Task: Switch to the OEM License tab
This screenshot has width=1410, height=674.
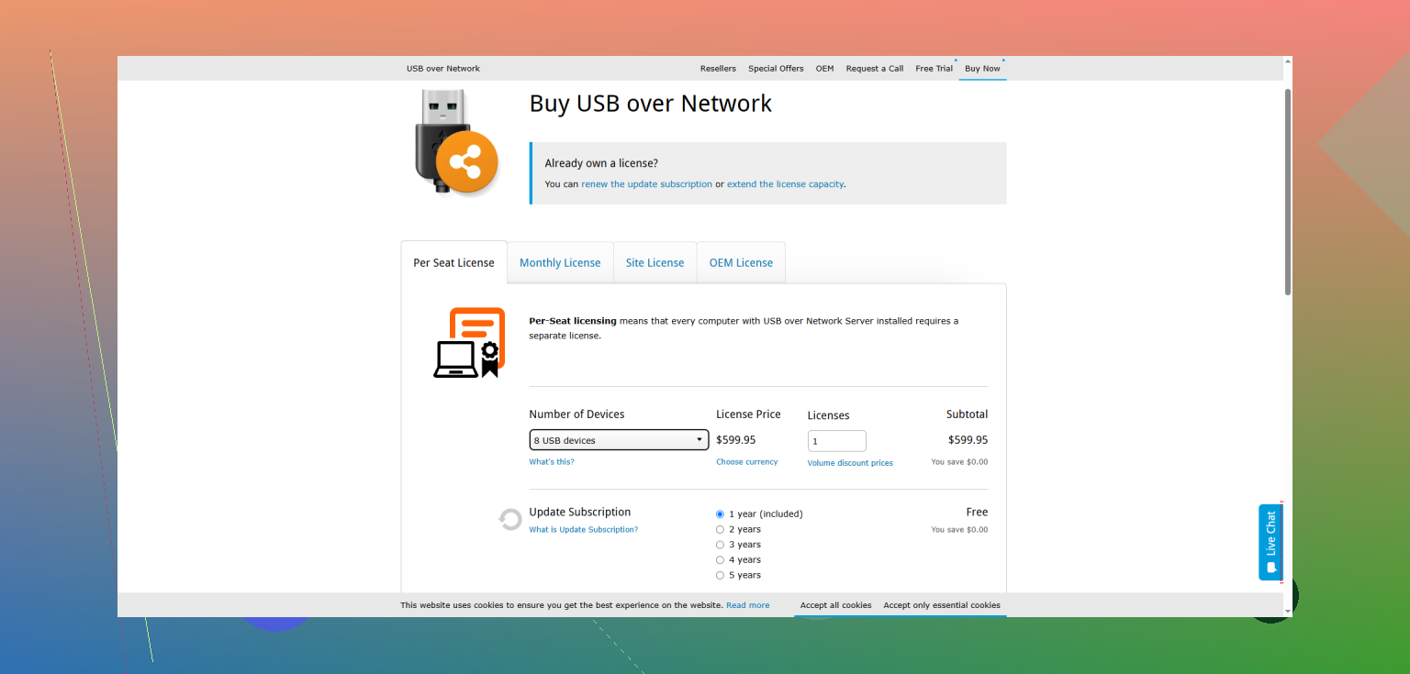Action: pyautogui.click(x=741, y=262)
